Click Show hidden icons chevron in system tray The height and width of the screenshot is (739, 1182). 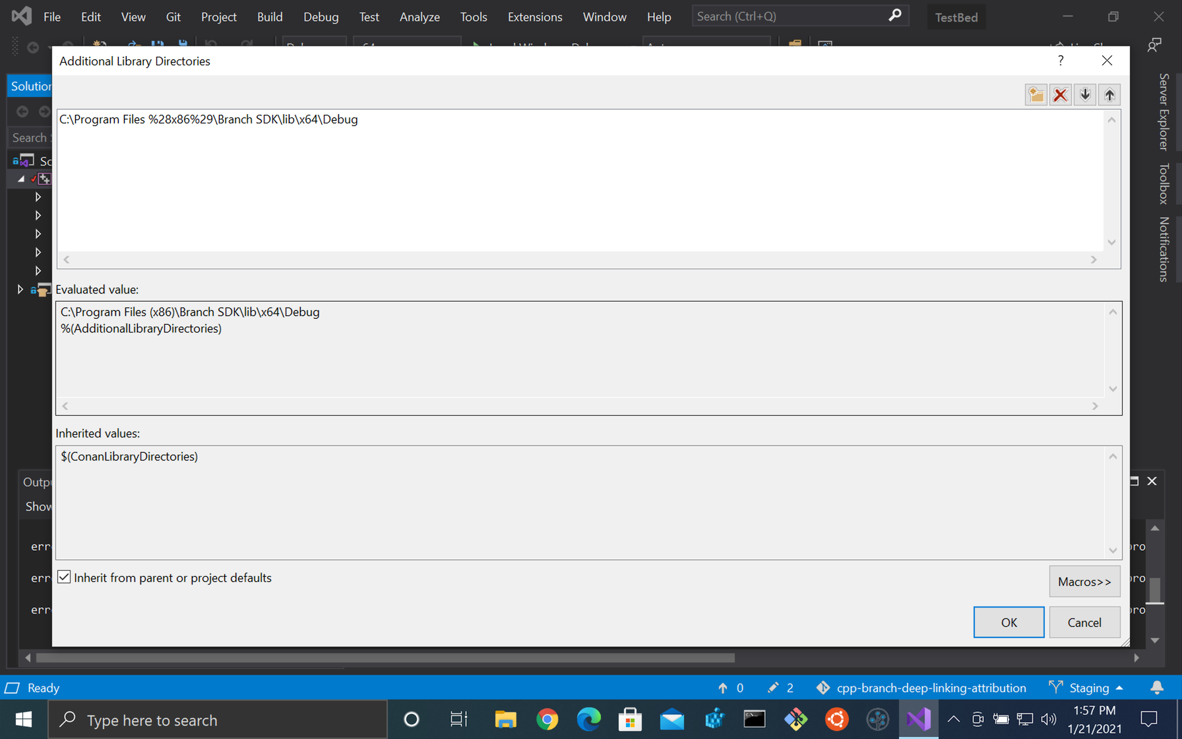click(x=954, y=719)
